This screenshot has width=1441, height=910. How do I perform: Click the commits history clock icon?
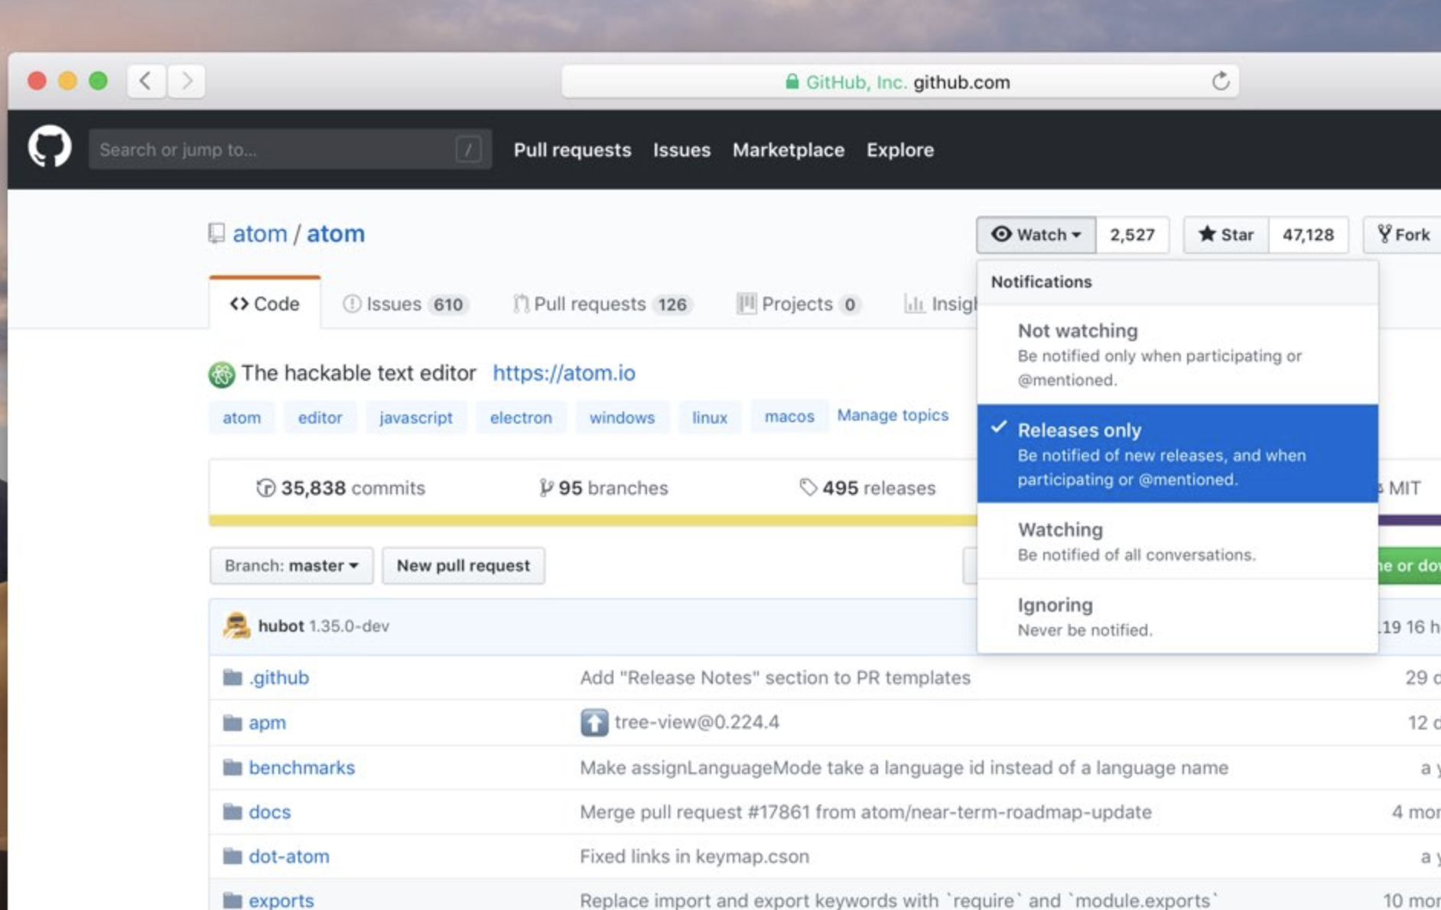click(265, 488)
